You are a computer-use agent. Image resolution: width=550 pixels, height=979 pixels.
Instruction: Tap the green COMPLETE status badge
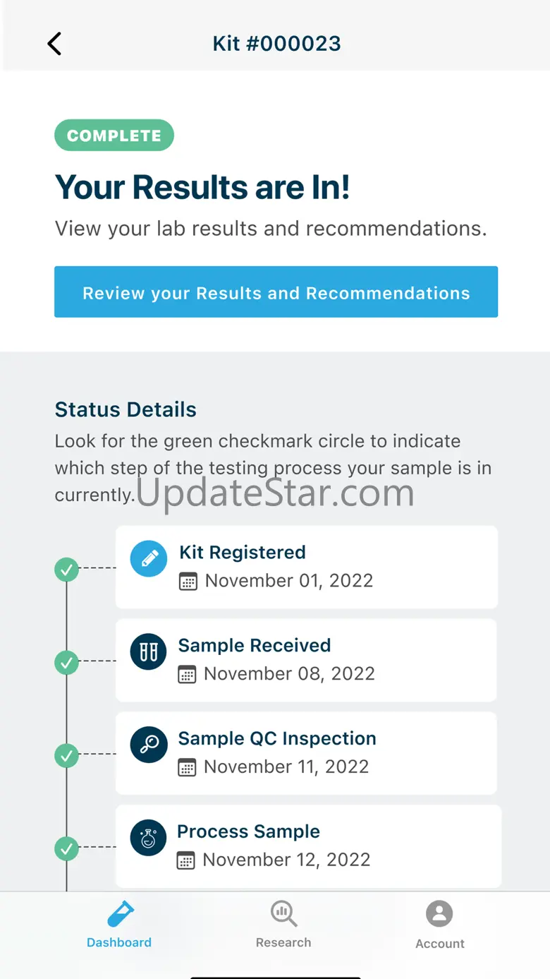point(114,136)
